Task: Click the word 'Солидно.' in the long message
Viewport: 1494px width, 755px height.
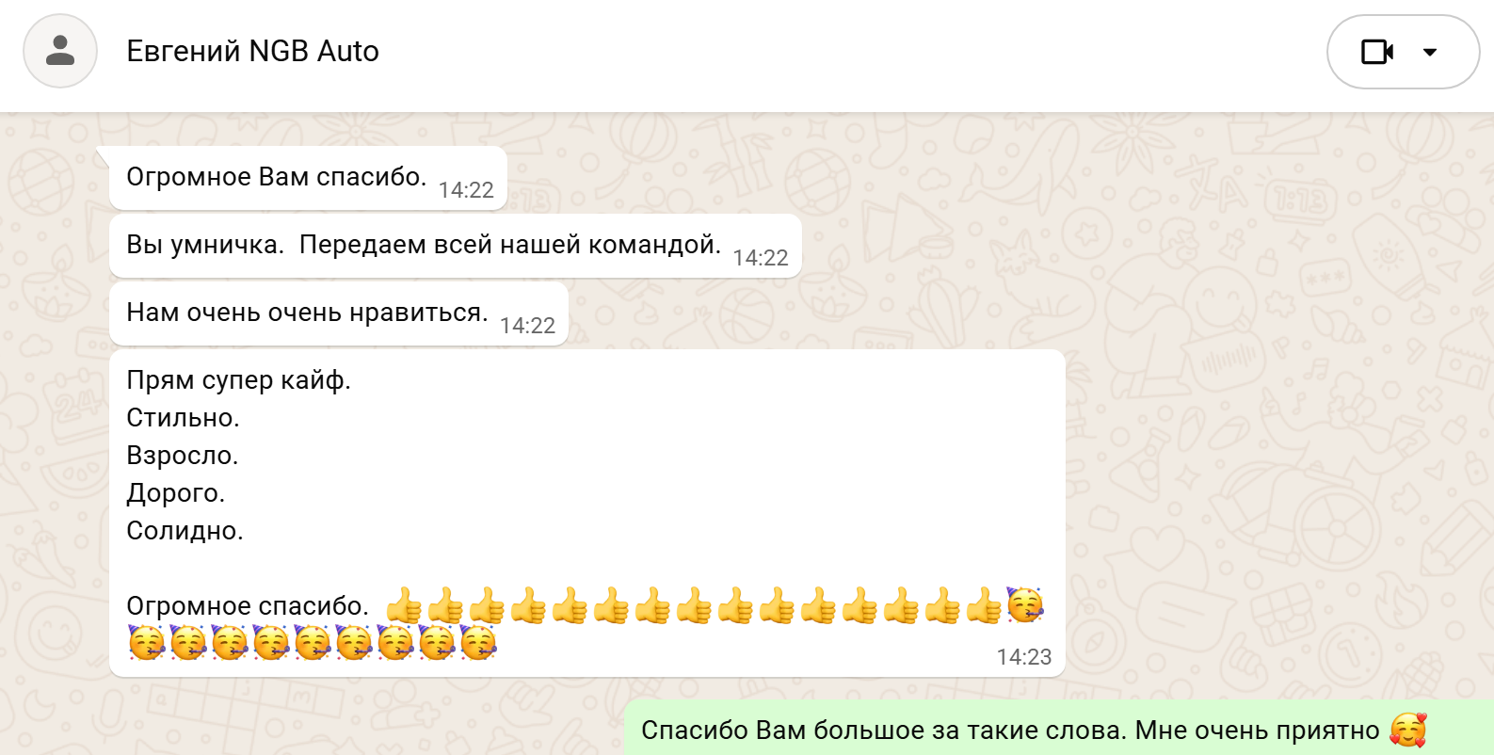Action: click(185, 531)
